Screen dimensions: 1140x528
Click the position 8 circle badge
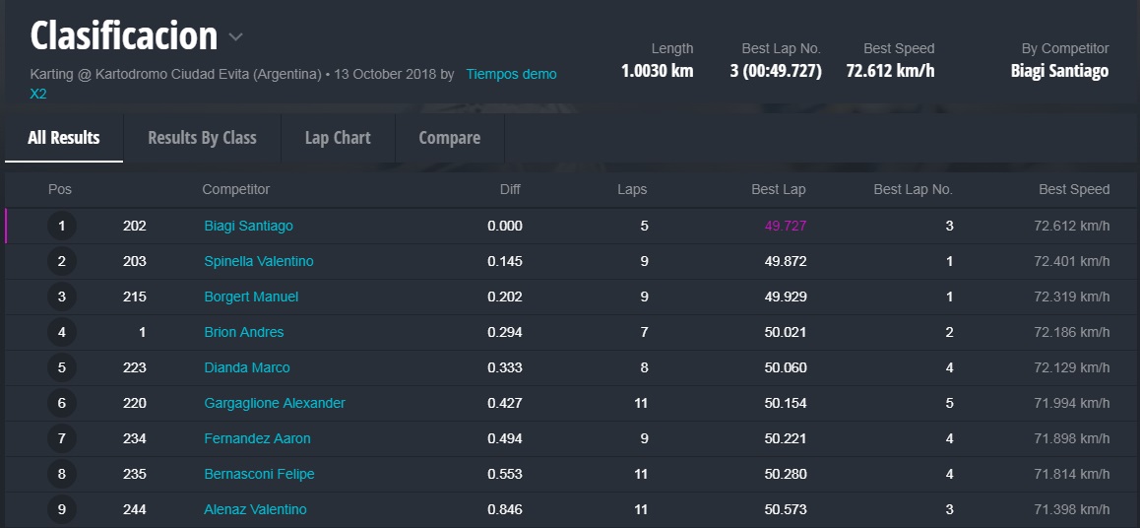[x=61, y=474]
